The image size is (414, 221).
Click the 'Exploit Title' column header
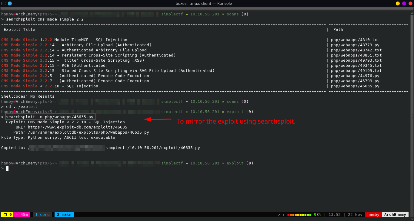point(19,29)
